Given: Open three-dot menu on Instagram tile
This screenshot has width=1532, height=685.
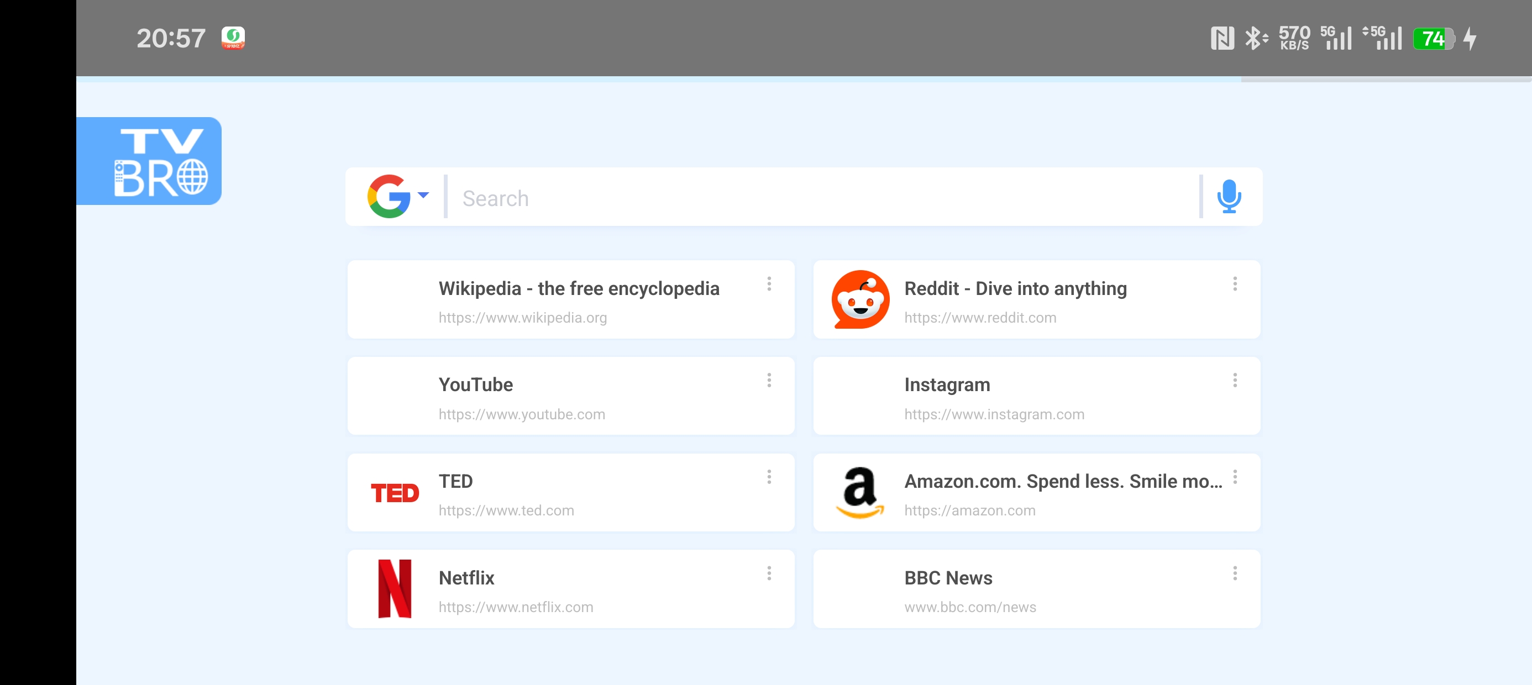Looking at the screenshot, I should 1235,380.
